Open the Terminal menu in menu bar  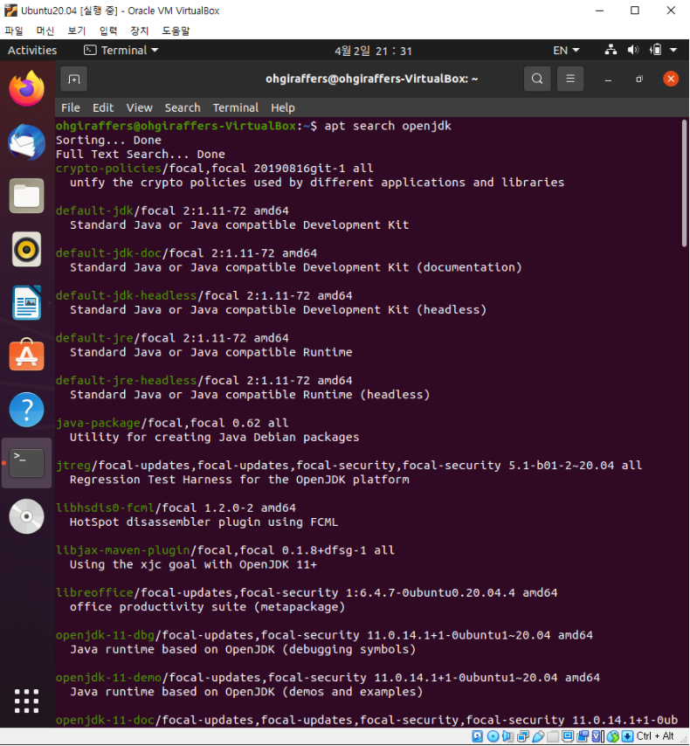(236, 108)
